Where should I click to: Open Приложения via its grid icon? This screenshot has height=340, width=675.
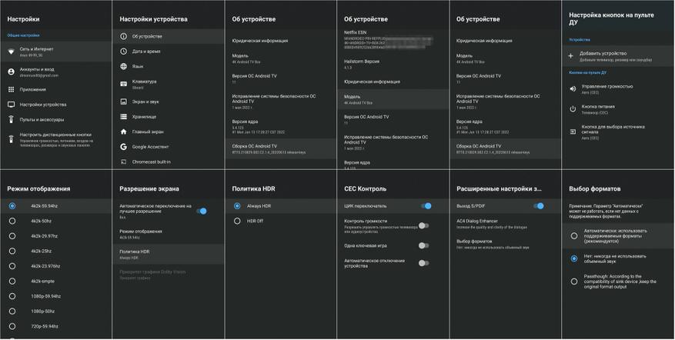click(x=11, y=89)
